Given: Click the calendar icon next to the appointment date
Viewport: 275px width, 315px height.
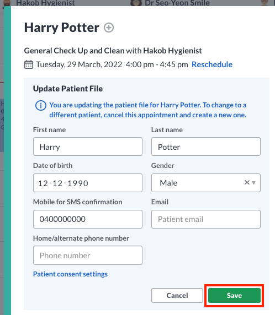Looking at the screenshot, I should (x=29, y=64).
